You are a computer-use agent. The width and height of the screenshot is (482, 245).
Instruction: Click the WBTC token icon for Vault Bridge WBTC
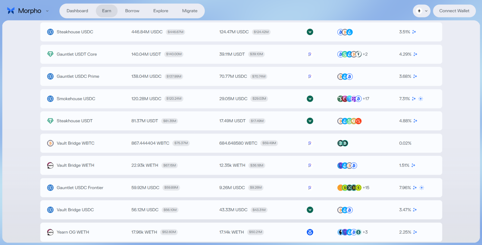coord(50,143)
